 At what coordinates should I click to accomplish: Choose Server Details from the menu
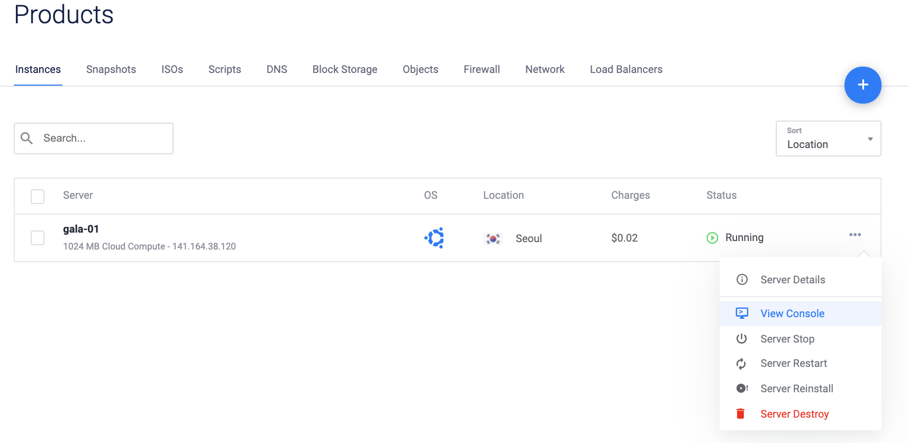(x=801, y=280)
